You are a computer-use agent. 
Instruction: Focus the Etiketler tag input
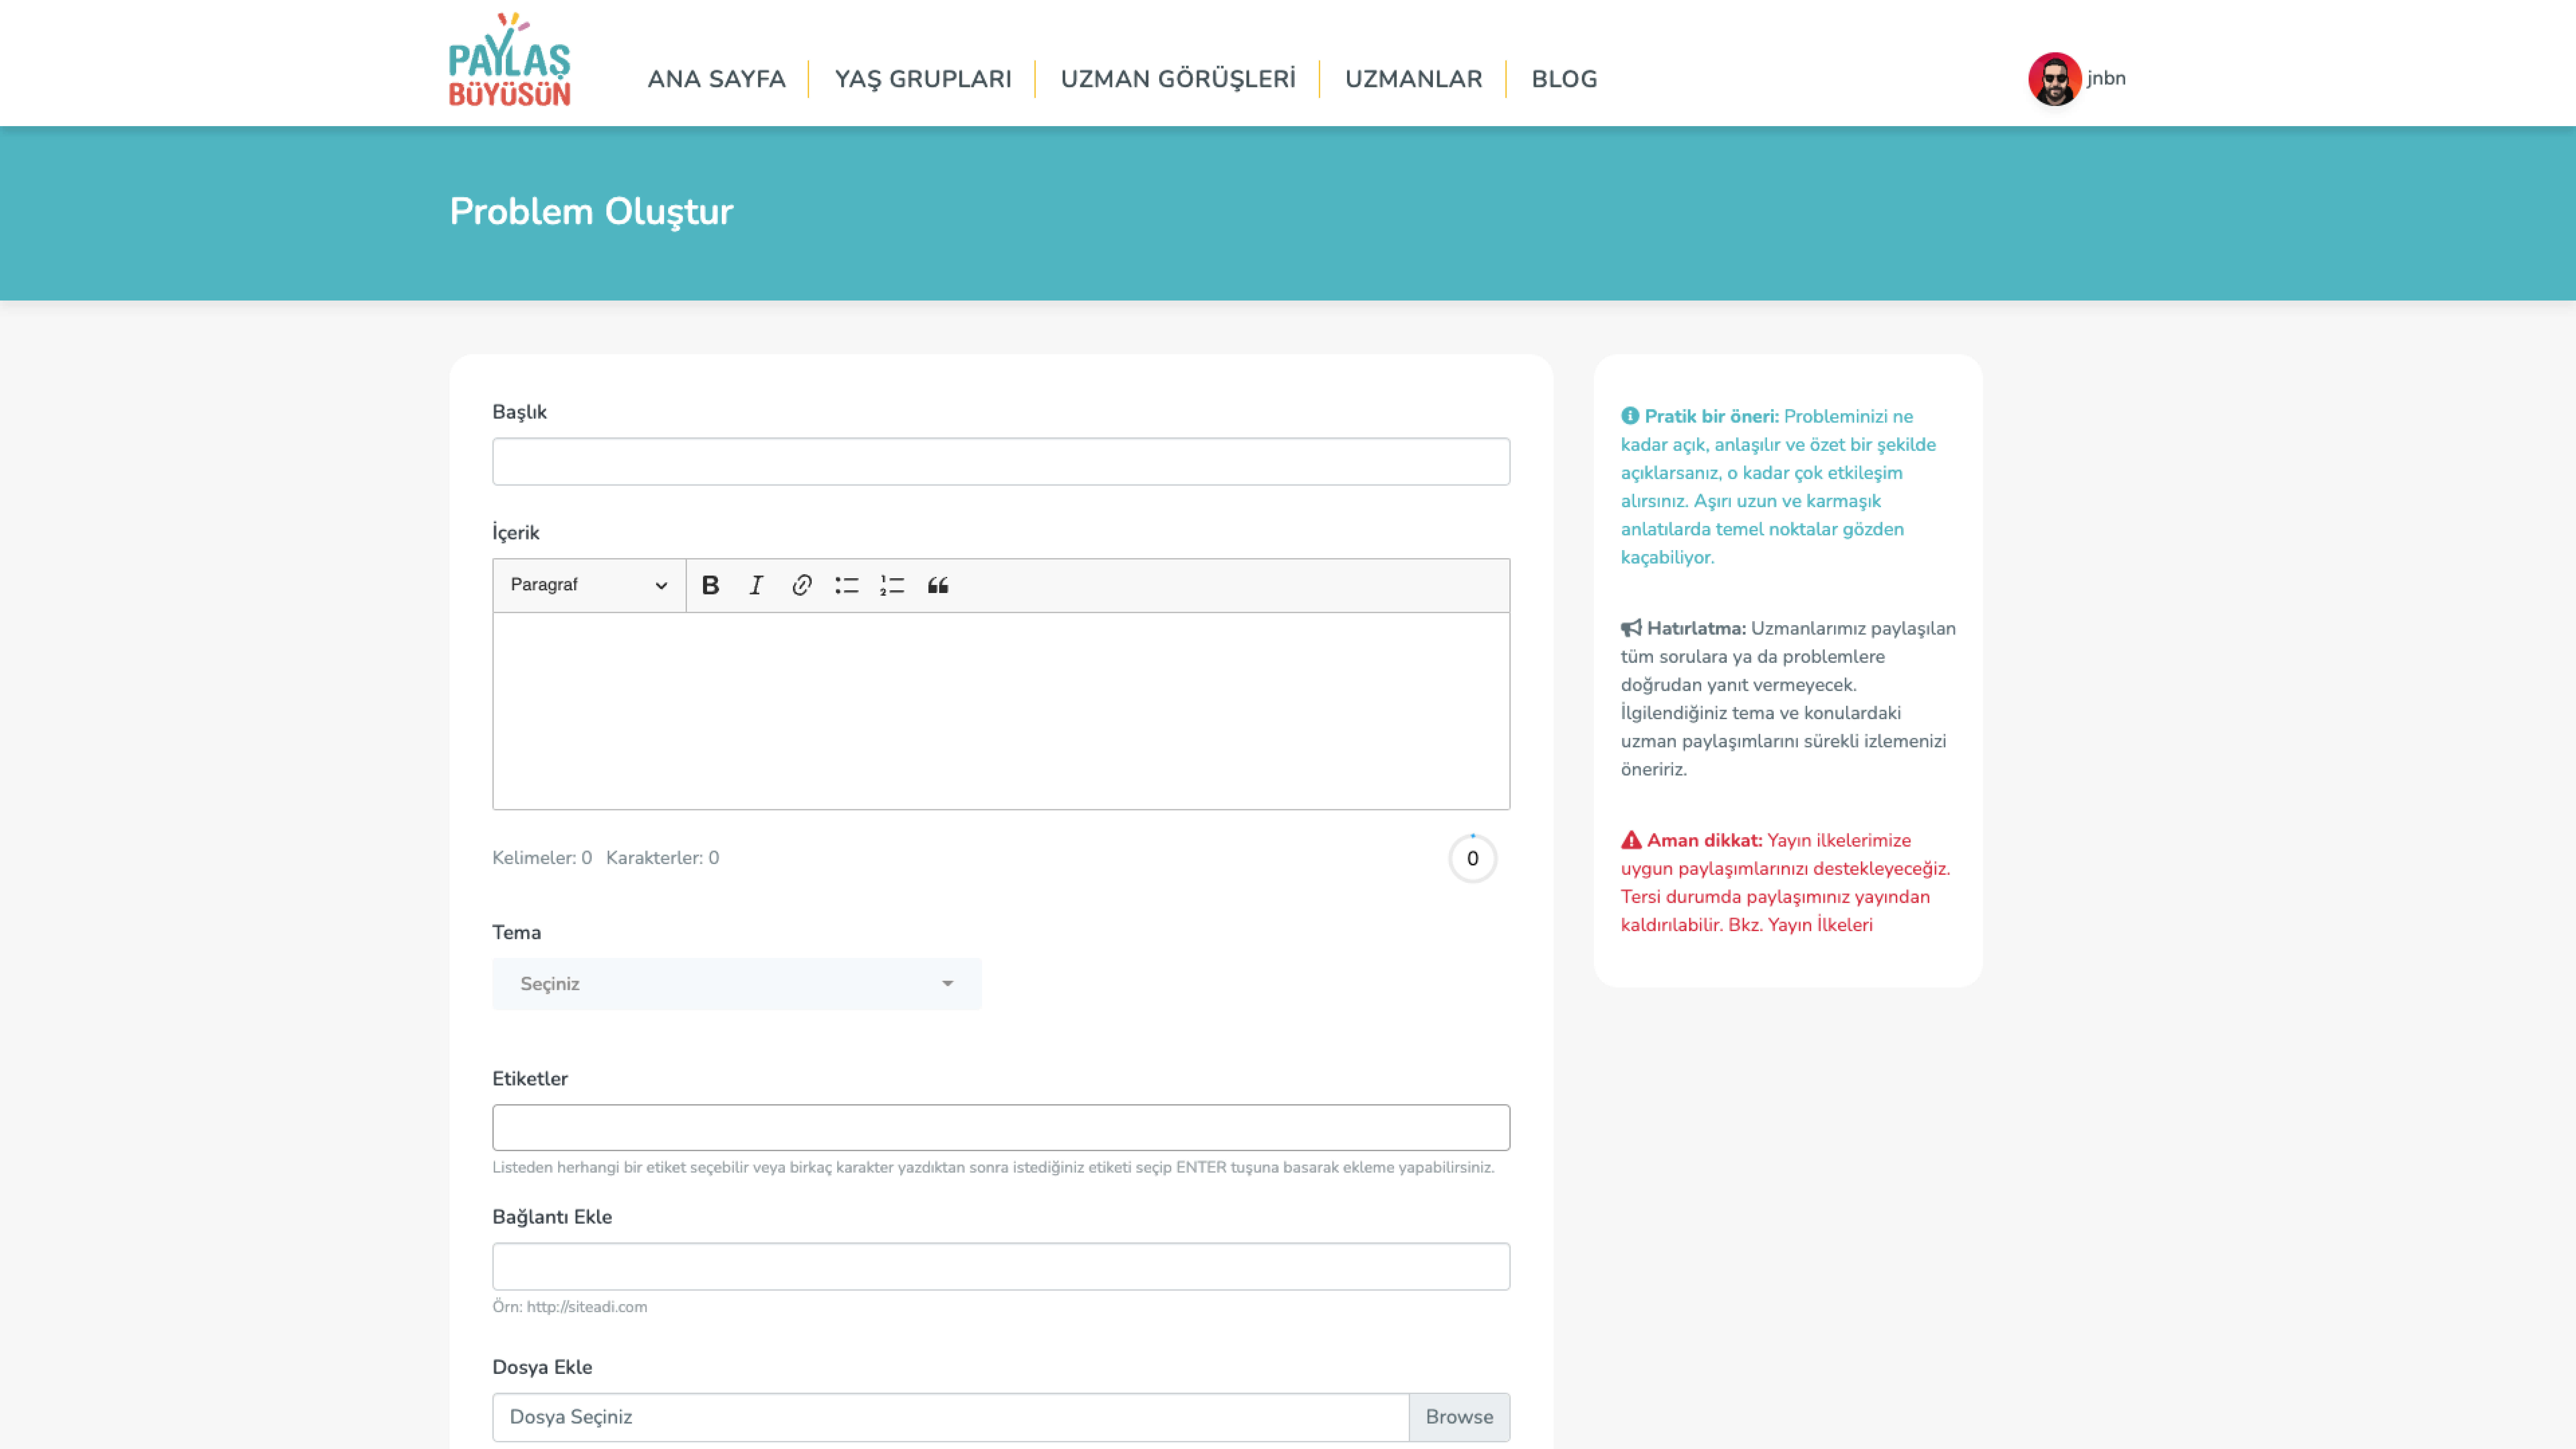1001,1128
